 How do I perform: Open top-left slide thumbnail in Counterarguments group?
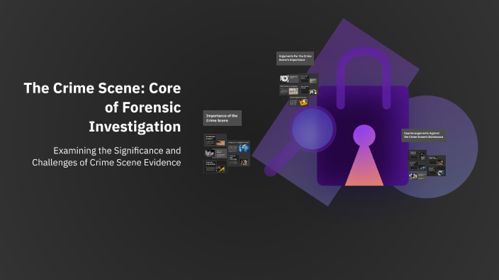pos(417,155)
